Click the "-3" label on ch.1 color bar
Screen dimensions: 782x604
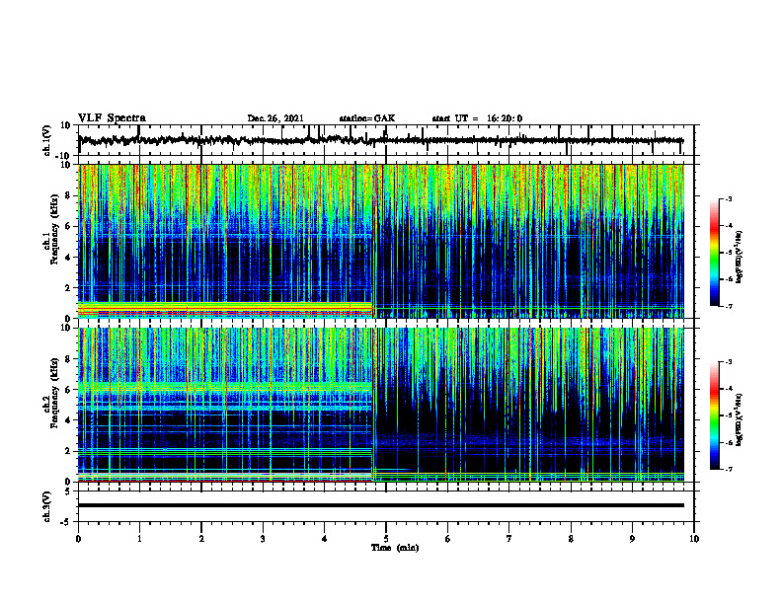[x=728, y=198]
